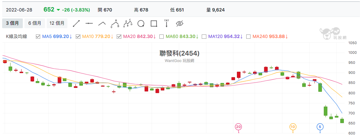Screen dimensions: 360x137
Task: Select the angle polyline tool
Action: [x=102, y=23]
